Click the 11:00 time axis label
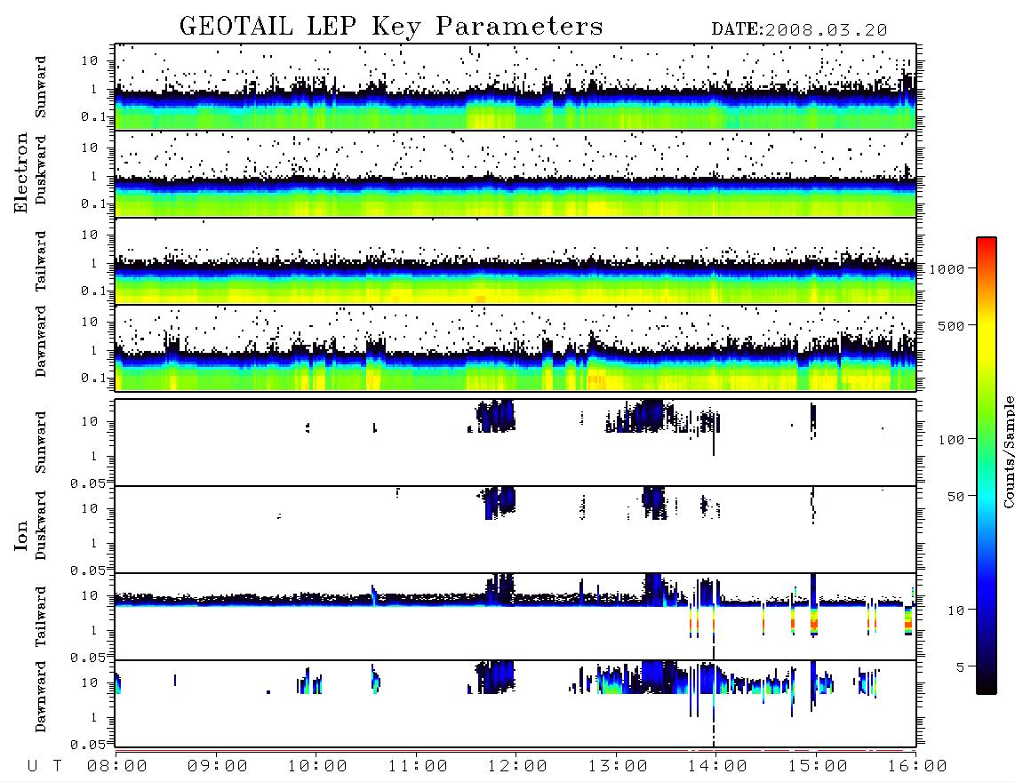 [x=418, y=767]
